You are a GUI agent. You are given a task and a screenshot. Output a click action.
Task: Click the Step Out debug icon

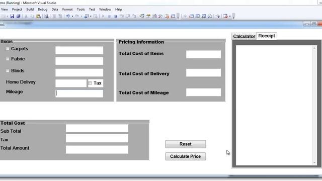(x=134, y=16)
